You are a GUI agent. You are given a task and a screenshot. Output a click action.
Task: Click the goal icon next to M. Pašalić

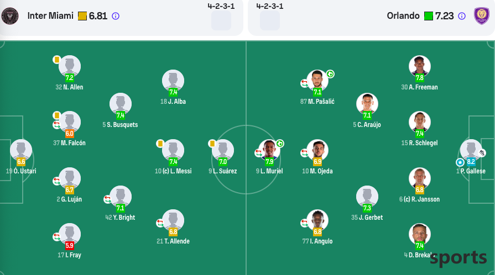point(330,74)
